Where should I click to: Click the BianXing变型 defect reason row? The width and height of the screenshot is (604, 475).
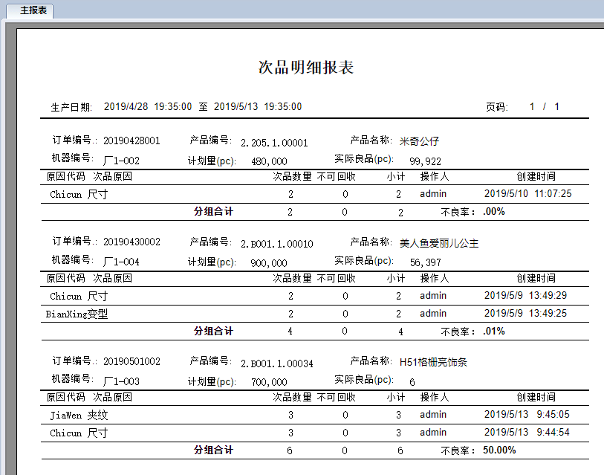pyautogui.click(x=77, y=314)
